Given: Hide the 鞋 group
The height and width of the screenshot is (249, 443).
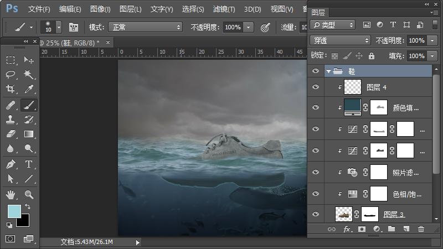Looking at the screenshot, I should [x=316, y=71].
